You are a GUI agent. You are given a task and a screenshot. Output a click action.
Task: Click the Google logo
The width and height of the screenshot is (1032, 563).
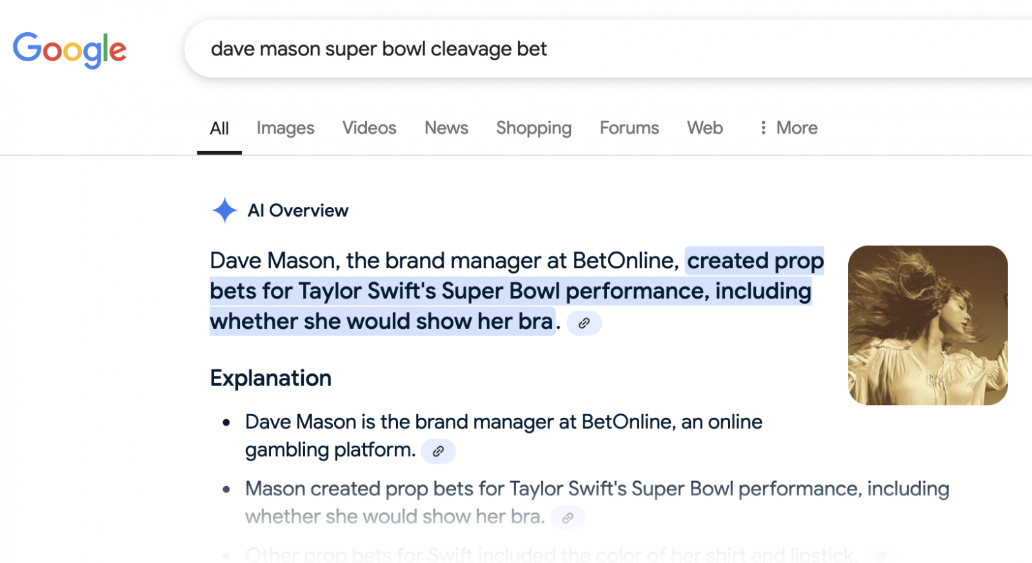point(70,50)
